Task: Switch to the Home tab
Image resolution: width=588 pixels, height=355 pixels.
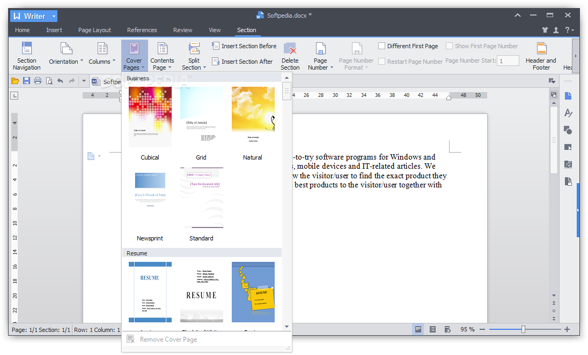Action: pos(23,30)
